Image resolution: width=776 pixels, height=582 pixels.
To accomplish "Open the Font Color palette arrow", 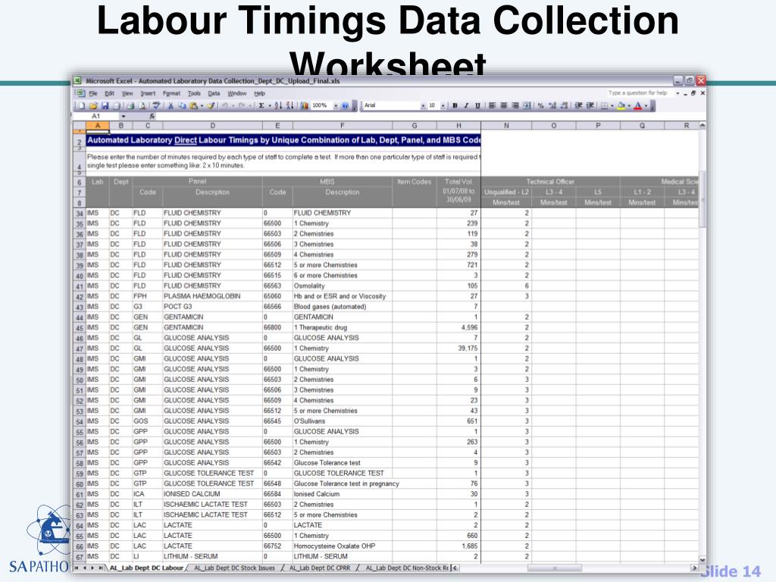I will (x=646, y=105).
